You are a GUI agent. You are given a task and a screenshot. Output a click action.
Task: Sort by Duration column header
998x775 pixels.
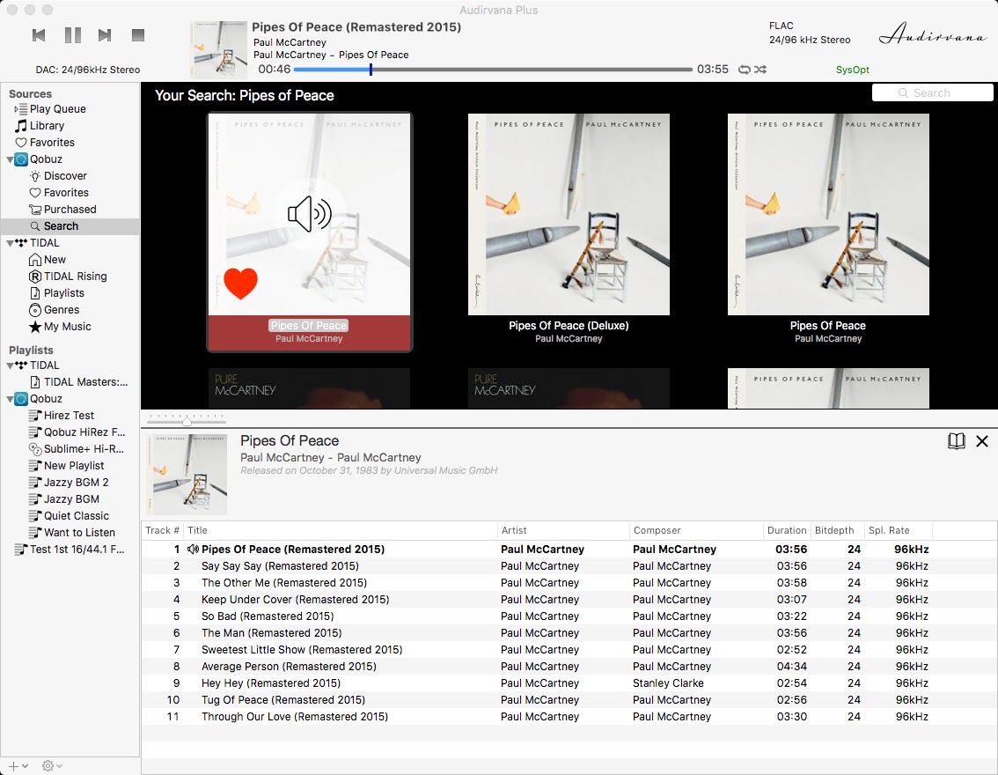click(787, 530)
